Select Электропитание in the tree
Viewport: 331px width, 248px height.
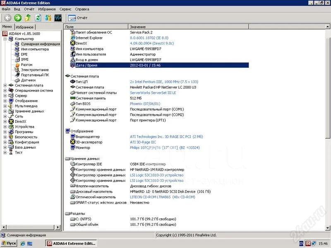pyautogui.click(x=35, y=70)
